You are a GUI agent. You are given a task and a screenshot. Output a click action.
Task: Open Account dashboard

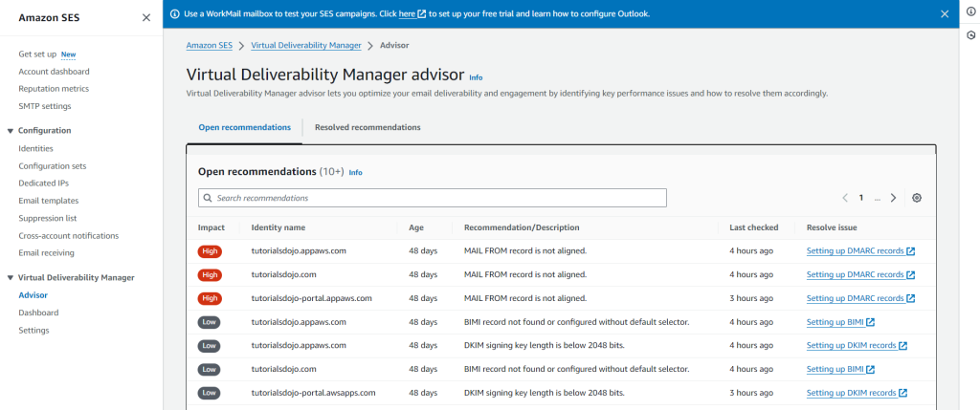[x=54, y=72]
